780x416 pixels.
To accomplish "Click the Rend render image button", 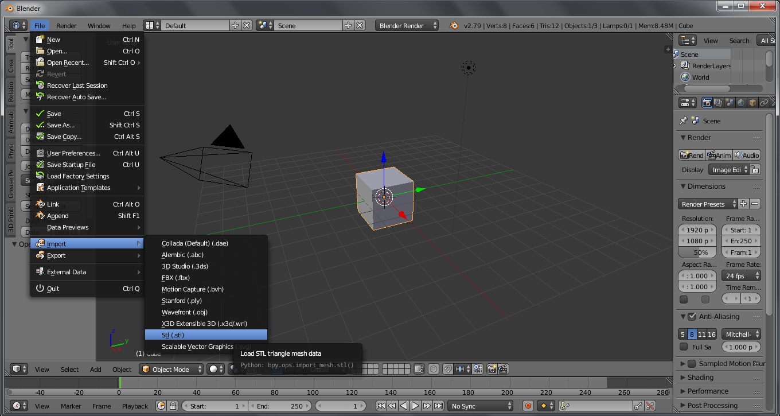I will coord(692,155).
